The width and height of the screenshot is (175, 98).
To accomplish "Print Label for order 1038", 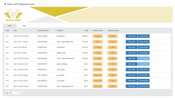I will click(132, 53).
